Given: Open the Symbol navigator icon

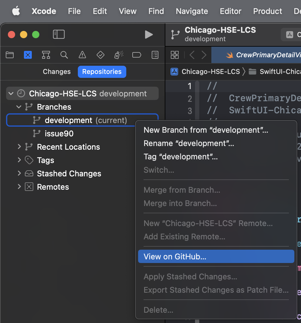Looking at the screenshot, I should coord(46,55).
